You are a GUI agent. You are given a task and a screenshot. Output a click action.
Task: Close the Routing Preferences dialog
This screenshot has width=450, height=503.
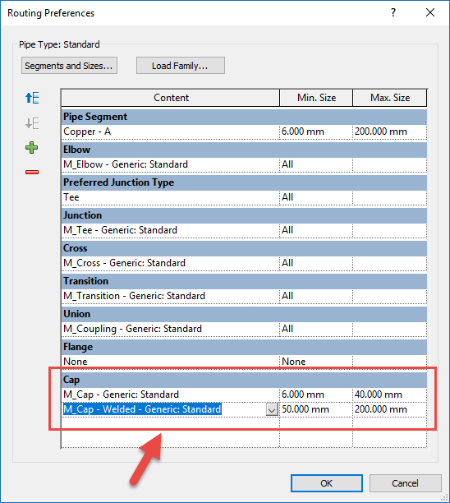pos(430,12)
